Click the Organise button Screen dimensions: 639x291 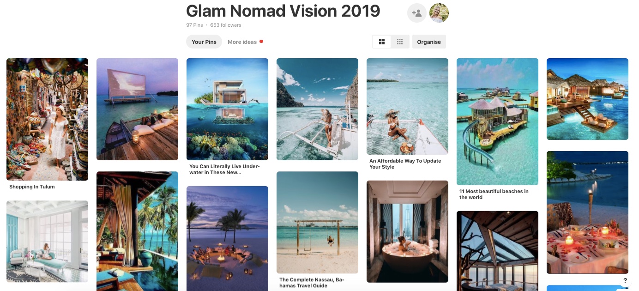click(429, 42)
